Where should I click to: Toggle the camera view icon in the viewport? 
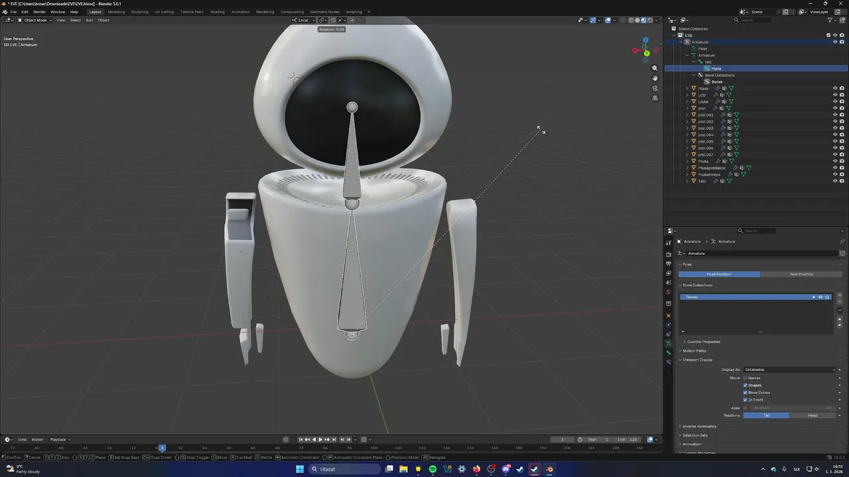point(655,88)
